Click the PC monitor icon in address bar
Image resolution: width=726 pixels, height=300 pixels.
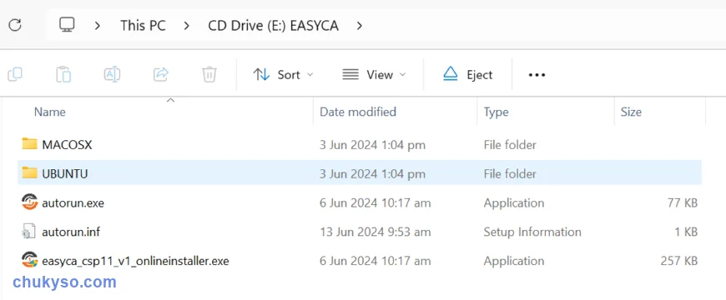tap(67, 25)
